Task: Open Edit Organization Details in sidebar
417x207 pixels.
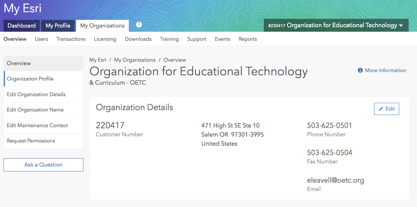Action: [43, 94]
